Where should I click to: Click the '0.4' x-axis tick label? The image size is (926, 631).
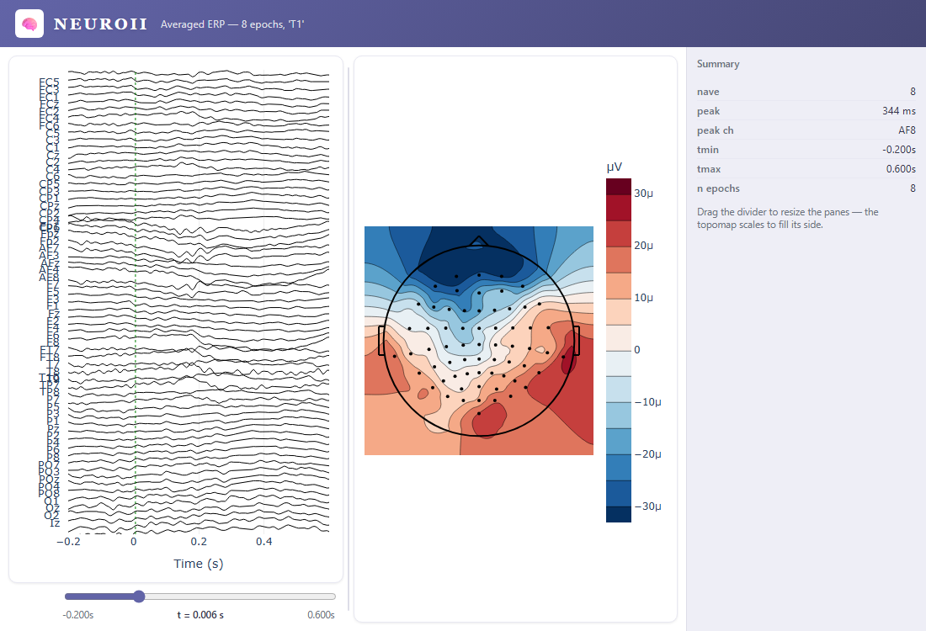point(264,542)
